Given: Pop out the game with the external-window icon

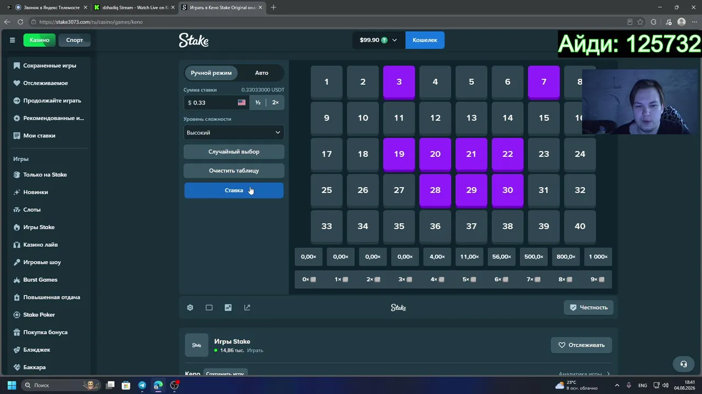Looking at the screenshot, I should pyautogui.click(x=247, y=308).
